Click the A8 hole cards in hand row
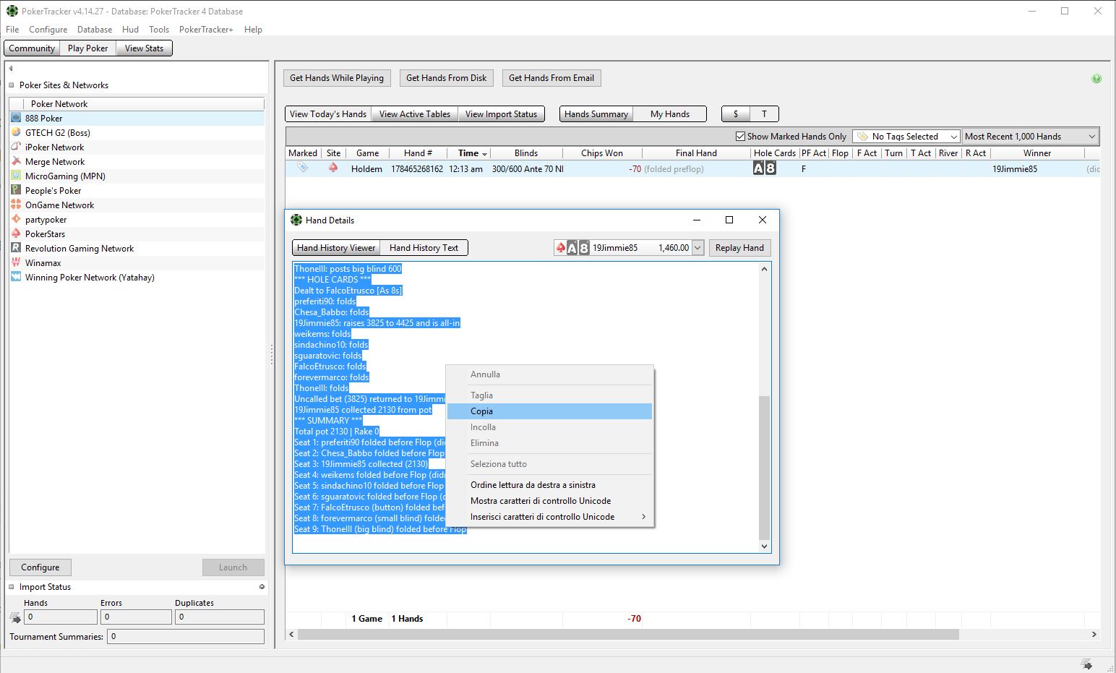This screenshot has height=673, width=1116. click(x=764, y=168)
